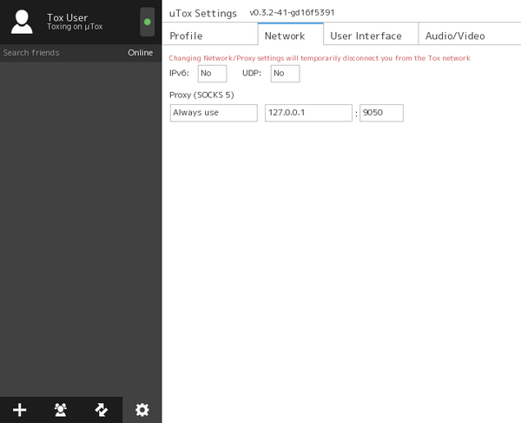Click the Toxing on µTox status message
Viewport: 521px width, 423px height.
(x=75, y=27)
